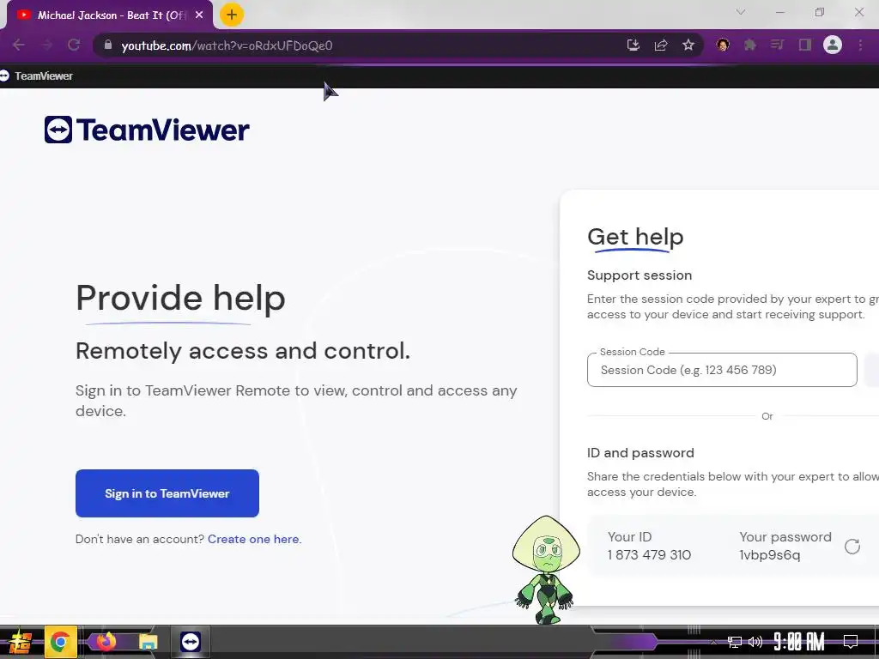The height and width of the screenshot is (659, 879).
Task: Open the notification center icon
Action: 851,642
